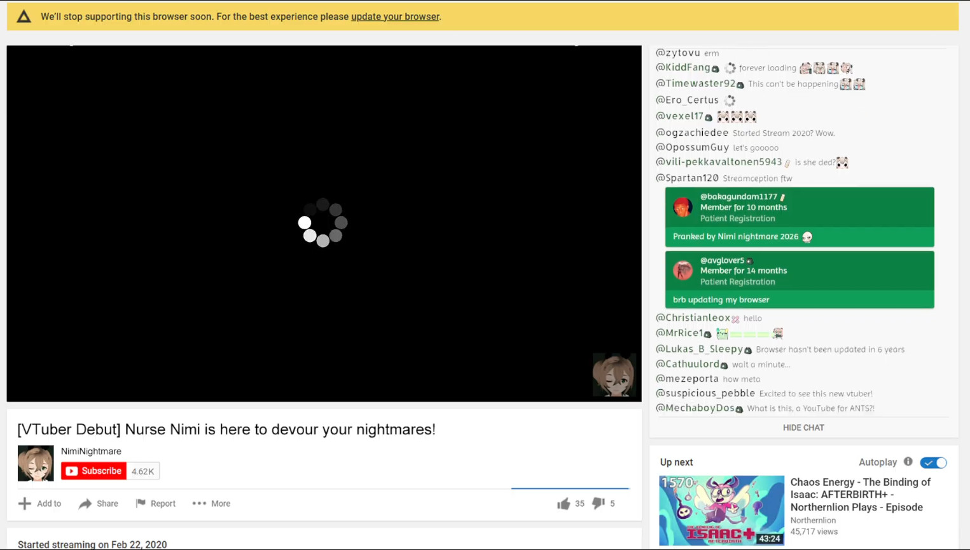The image size is (970, 550).
Task: Open the @MechaboyDos chat username
Action: [695, 408]
